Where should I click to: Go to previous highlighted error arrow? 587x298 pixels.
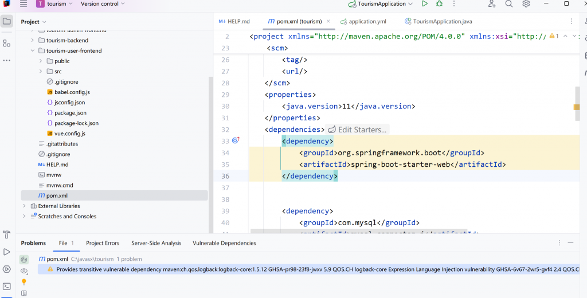click(565, 36)
